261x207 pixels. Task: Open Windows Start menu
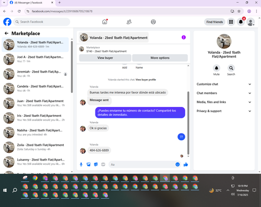(x=5, y=190)
